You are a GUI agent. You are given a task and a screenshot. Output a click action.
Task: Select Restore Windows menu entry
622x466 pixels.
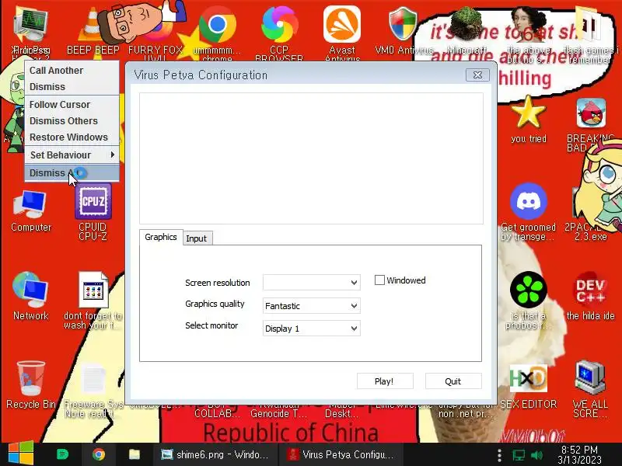72,137
